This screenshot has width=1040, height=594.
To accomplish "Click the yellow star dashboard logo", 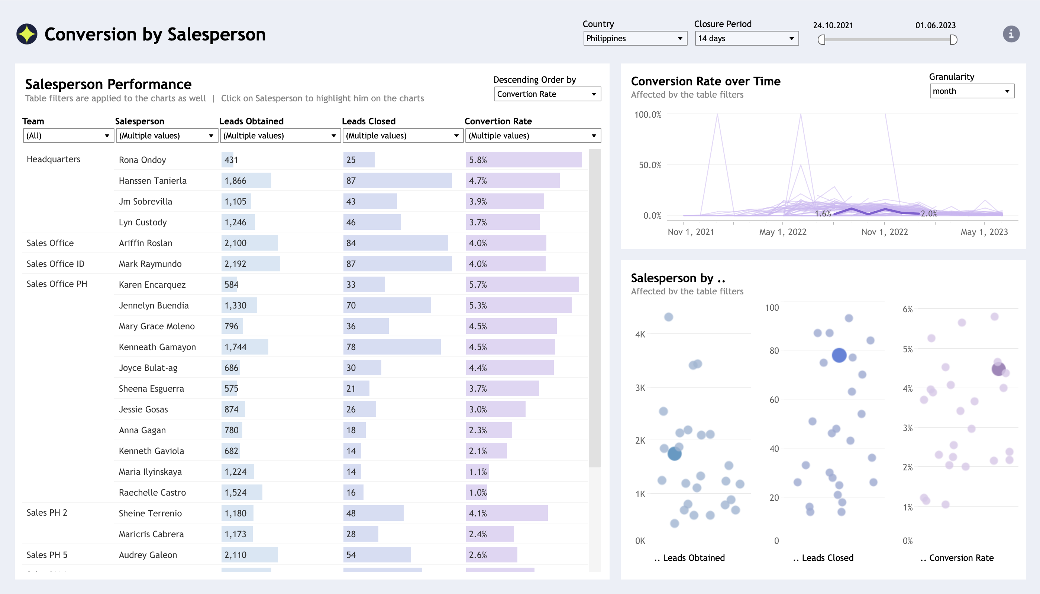I will tap(27, 34).
